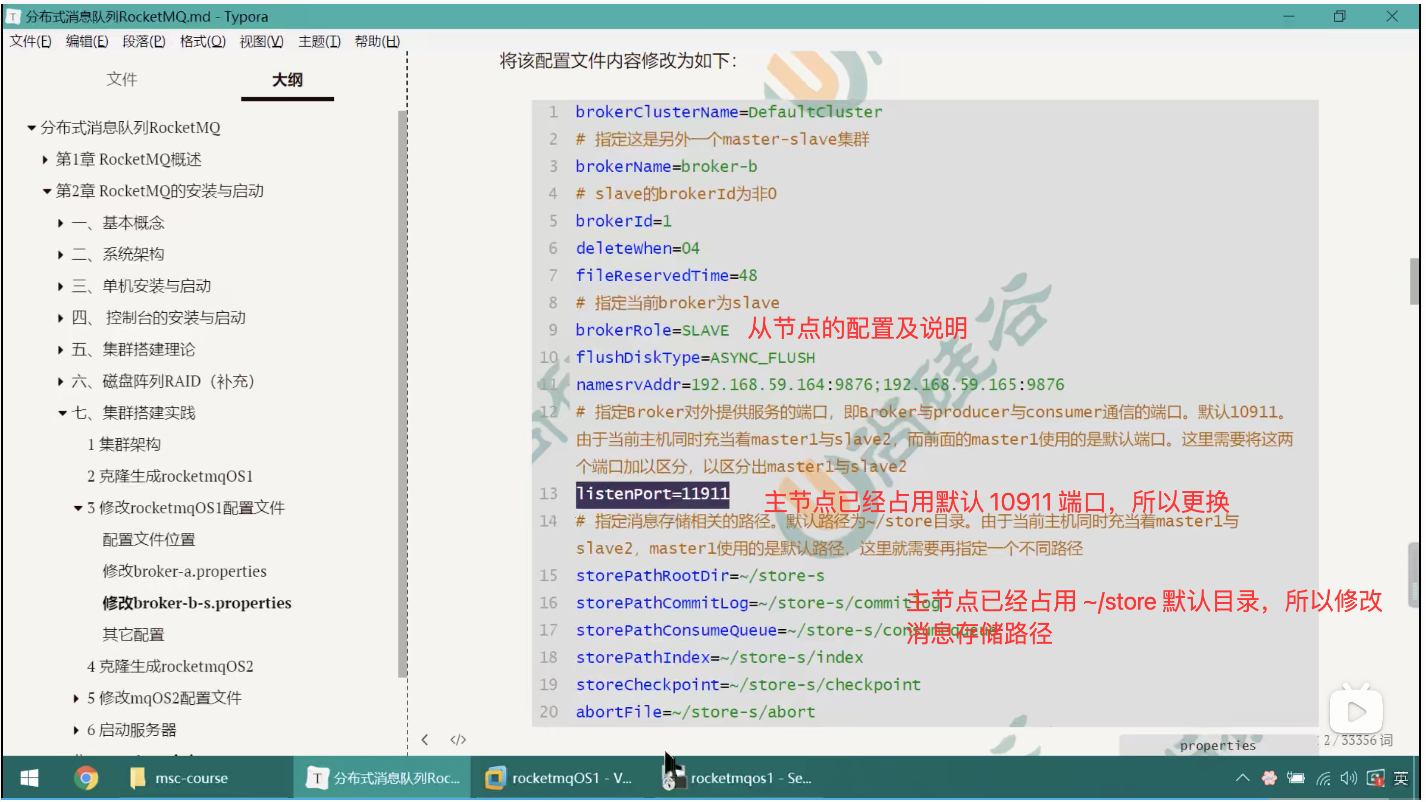Open Chrome from the taskbar
This screenshot has height=802, width=1426.
point(86,777)
